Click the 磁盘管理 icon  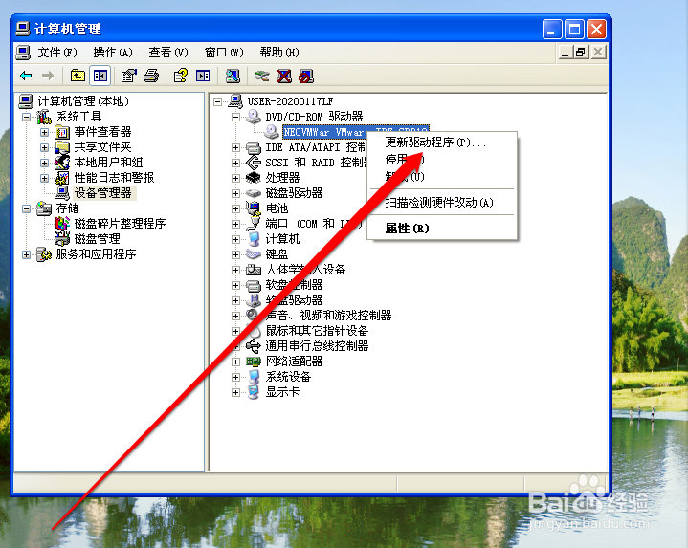click(x=62, y=239)
